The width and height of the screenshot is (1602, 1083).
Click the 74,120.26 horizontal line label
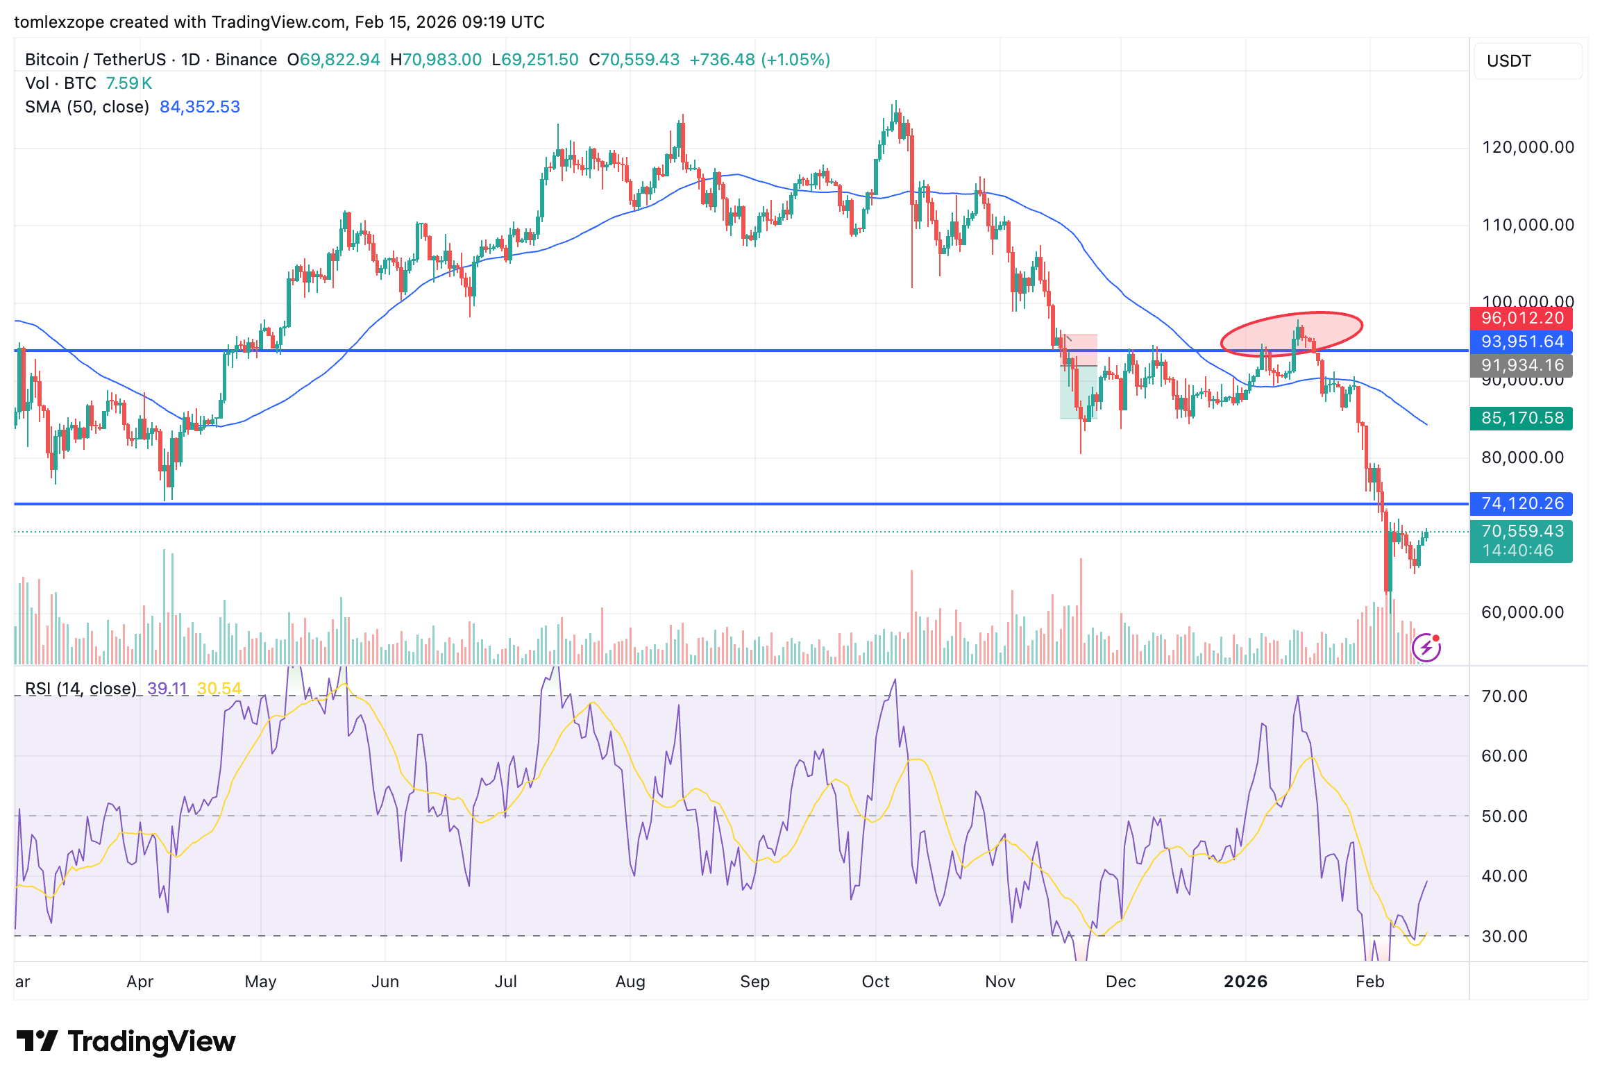point(1521,504)
